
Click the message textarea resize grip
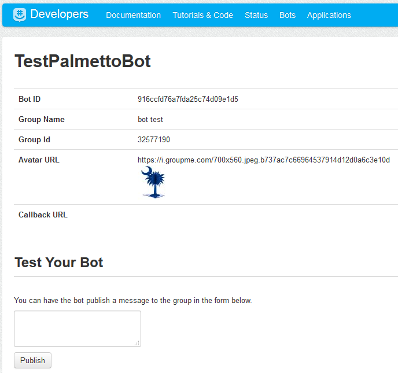tap(137, 344)
